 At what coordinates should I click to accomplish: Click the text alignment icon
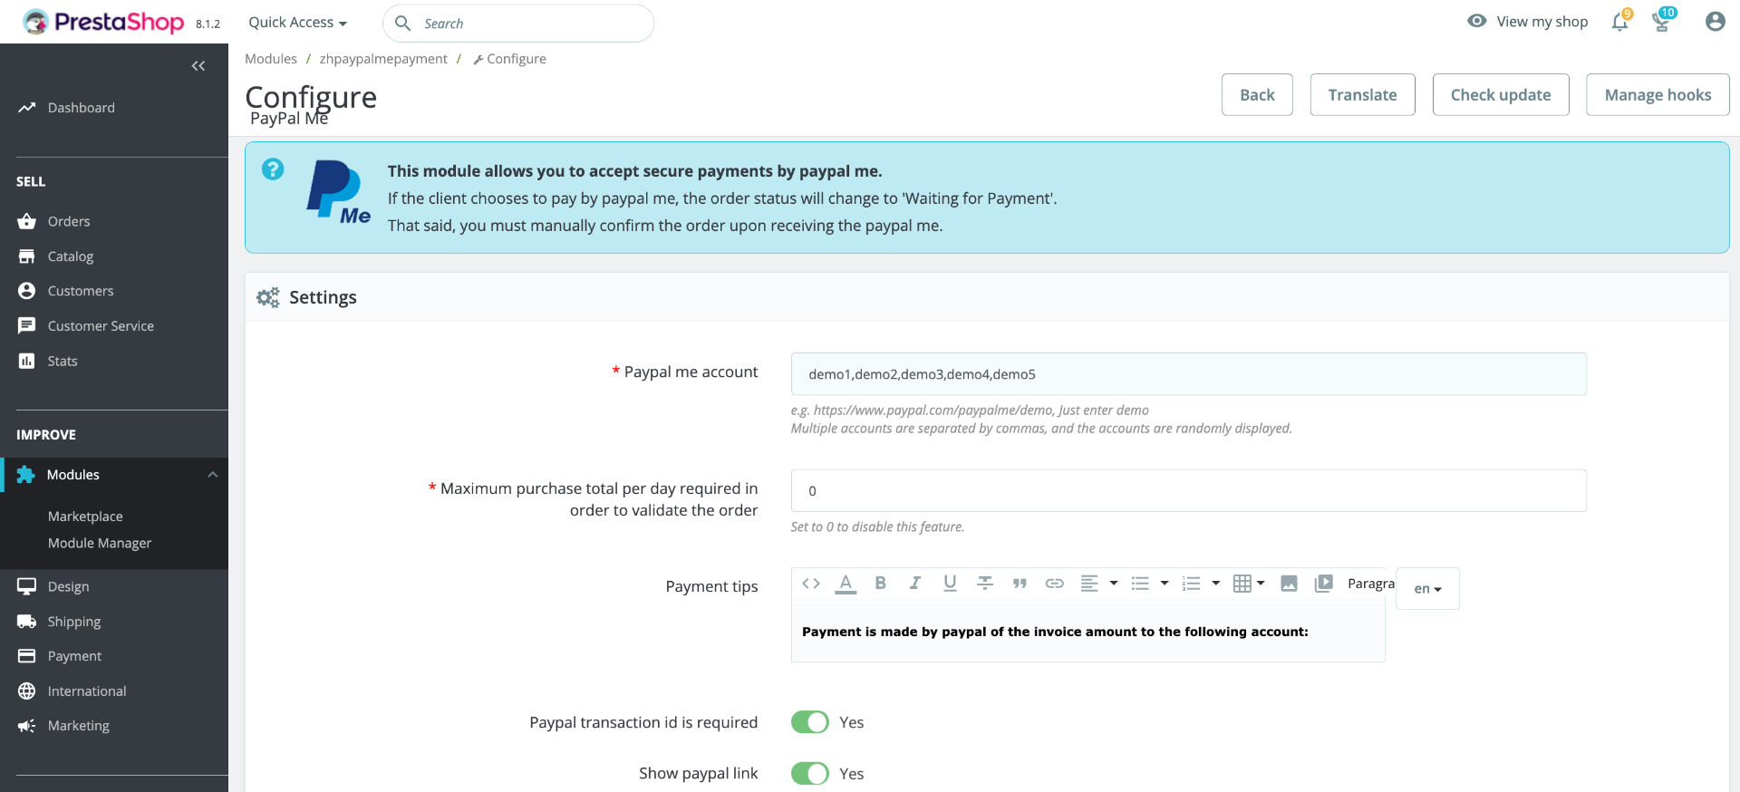(1089, 584)
